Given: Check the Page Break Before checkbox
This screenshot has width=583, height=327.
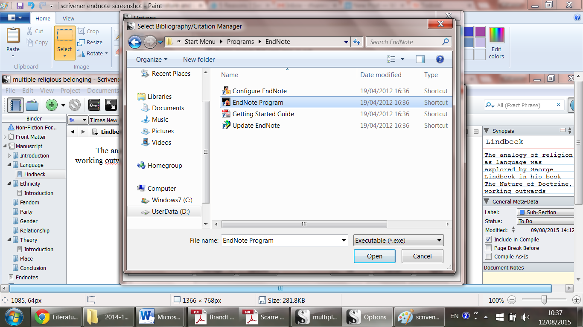Looking at the screenshot, I should [488, 248].
